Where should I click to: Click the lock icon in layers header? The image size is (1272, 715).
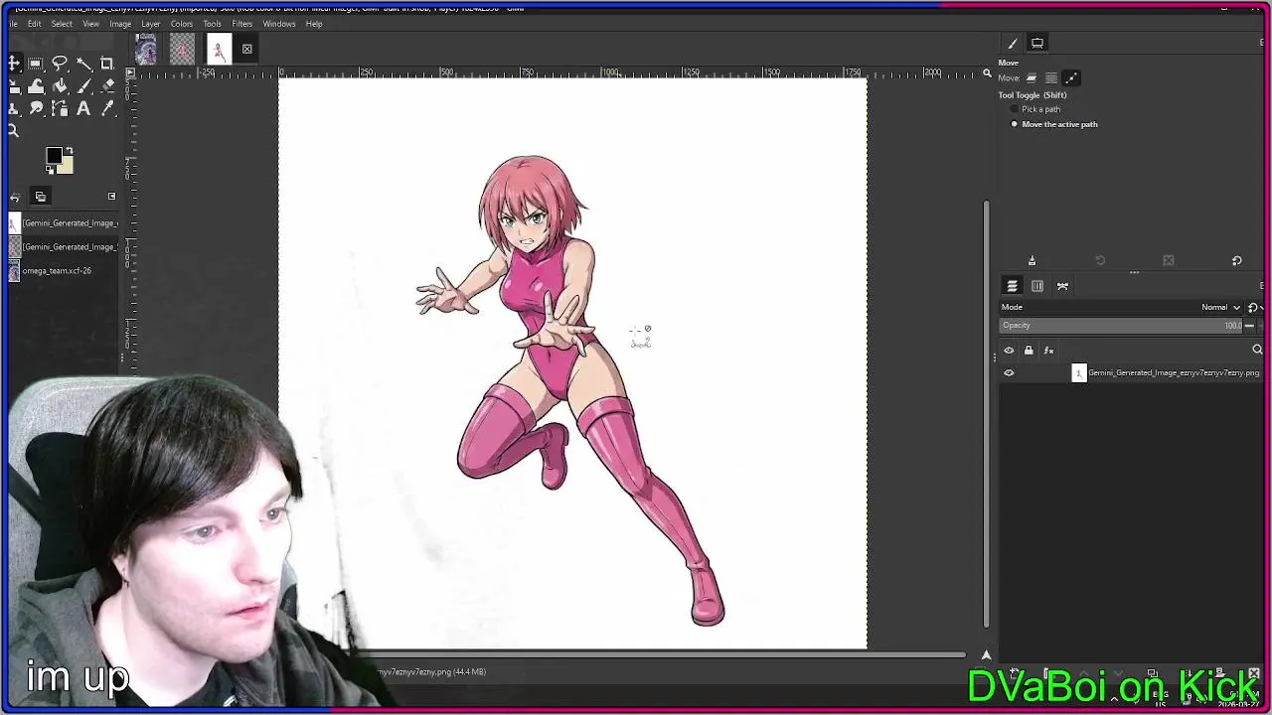pyautogui.click(x=1029, y=350)
